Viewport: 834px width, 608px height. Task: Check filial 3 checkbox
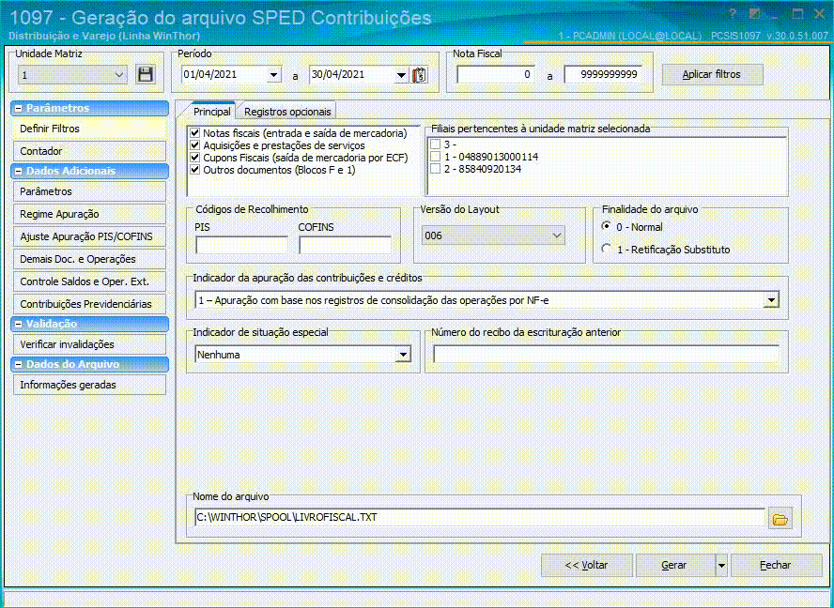tap(436, 144)
